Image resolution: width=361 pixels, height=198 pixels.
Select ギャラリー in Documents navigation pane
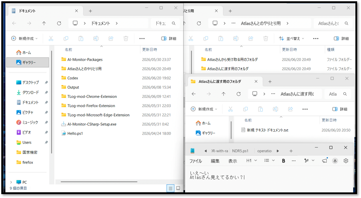click(28, 62)
